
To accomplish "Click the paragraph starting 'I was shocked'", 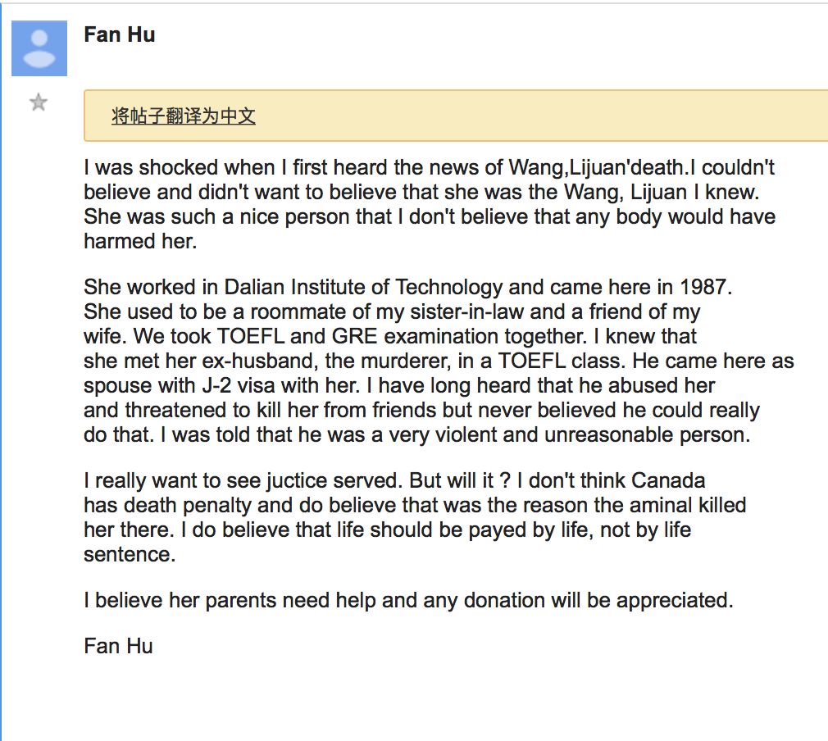I will tap(430, 204).
